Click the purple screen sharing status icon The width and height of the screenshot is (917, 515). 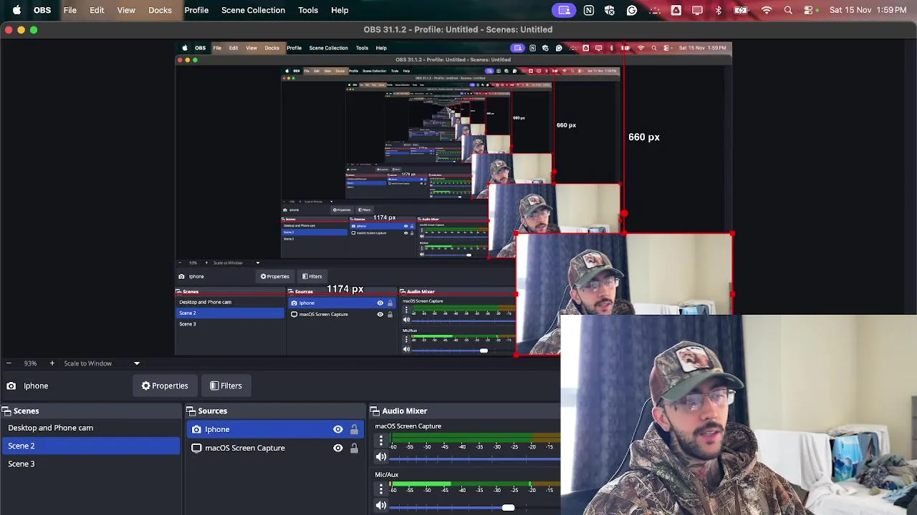(565, 10)
